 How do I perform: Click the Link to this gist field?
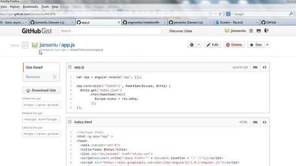tap(41, 134)
